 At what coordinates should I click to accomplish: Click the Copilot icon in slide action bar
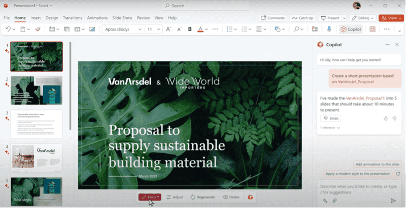[250, 197]
